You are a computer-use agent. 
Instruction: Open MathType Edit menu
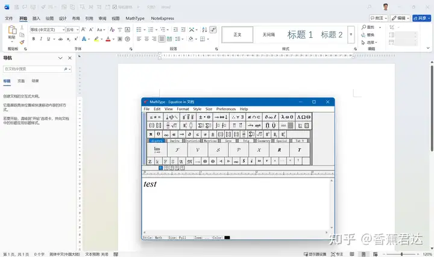pyautogui.click(x=157, y=109)
